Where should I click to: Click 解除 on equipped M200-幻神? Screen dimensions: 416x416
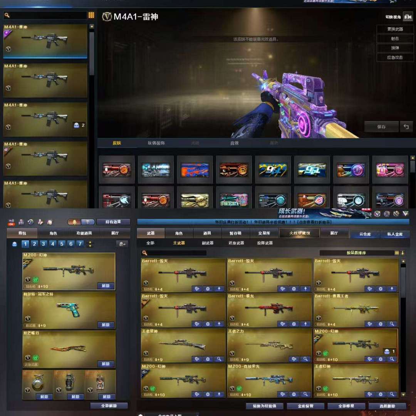point(106,286)
